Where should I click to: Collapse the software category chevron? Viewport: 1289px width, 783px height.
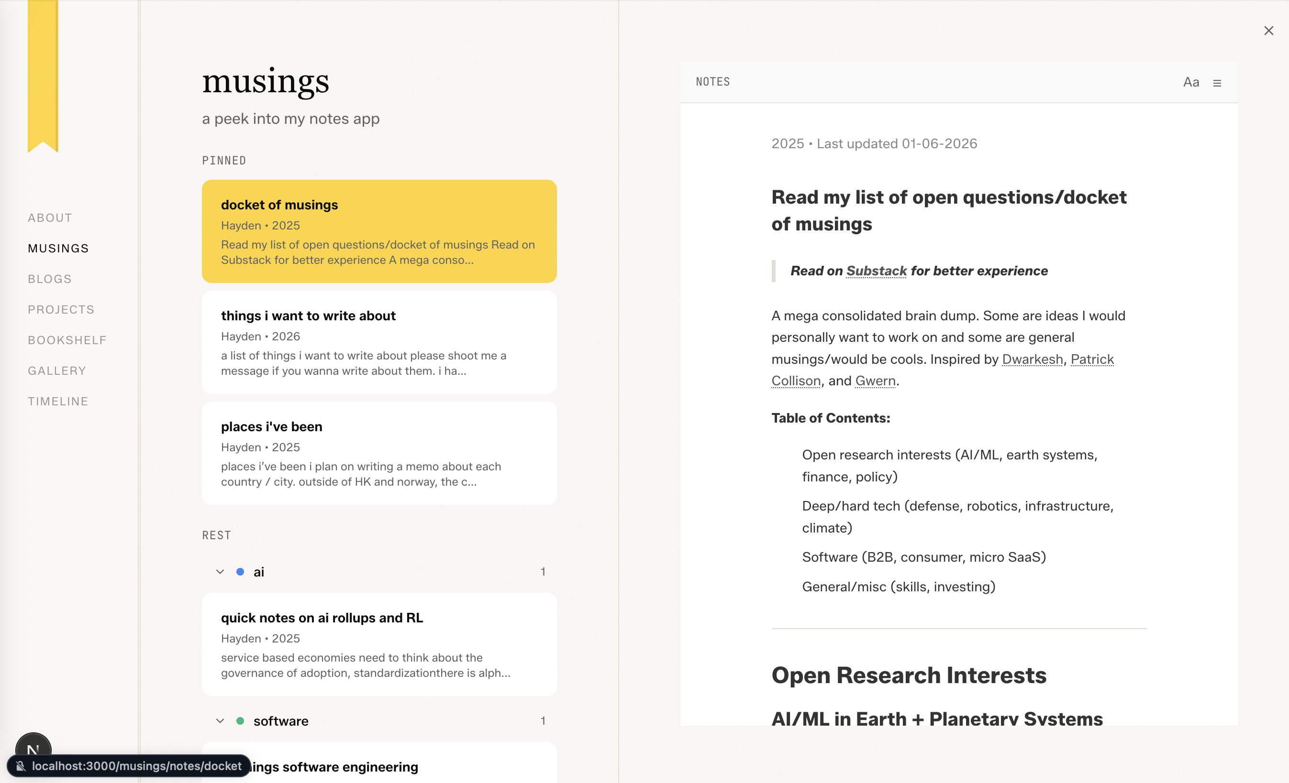pos(220,721)
